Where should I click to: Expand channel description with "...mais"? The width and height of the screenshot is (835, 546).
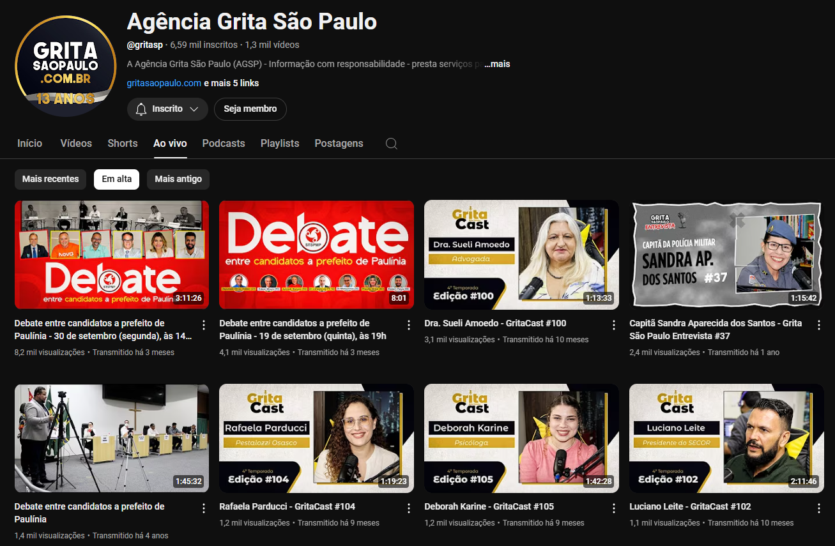[x=497, y=64]
